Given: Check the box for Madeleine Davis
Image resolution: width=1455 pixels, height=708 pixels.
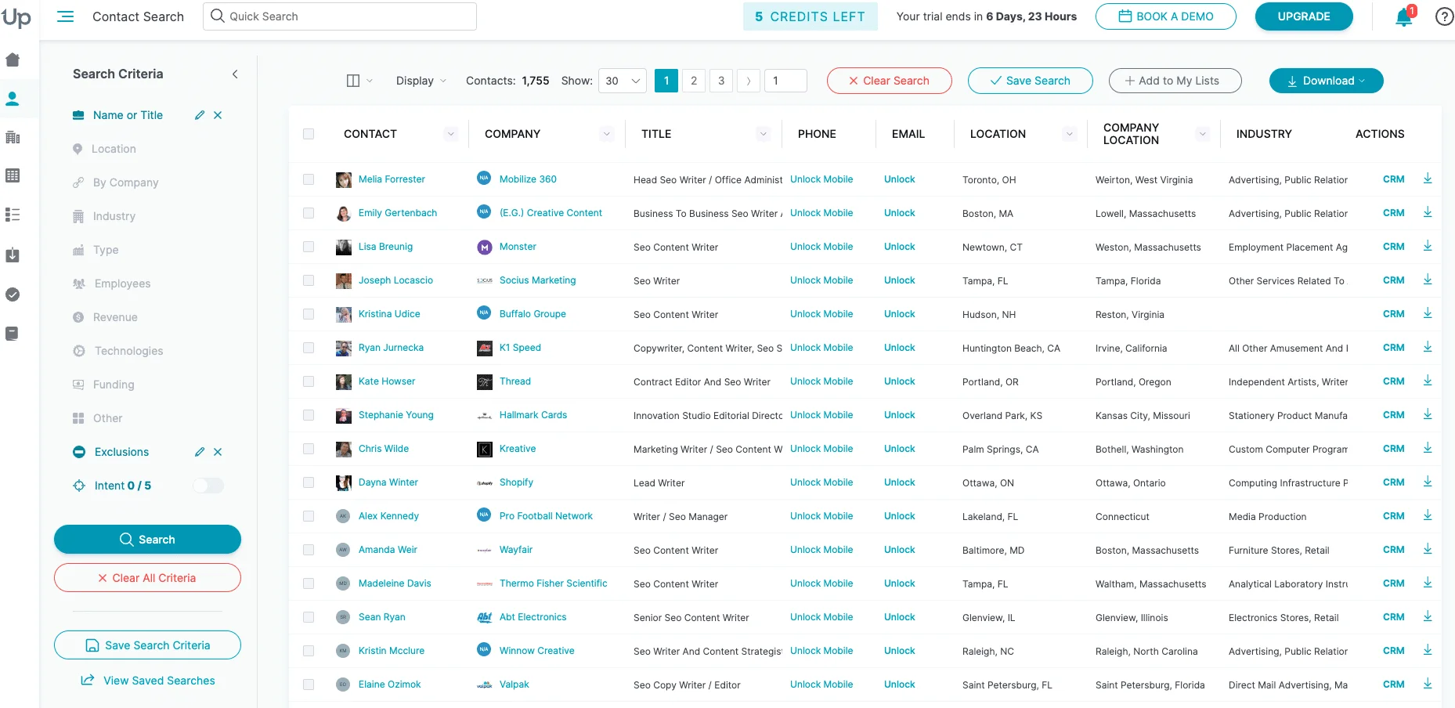Looking at the screenshot, I should (x=309, y=583).
